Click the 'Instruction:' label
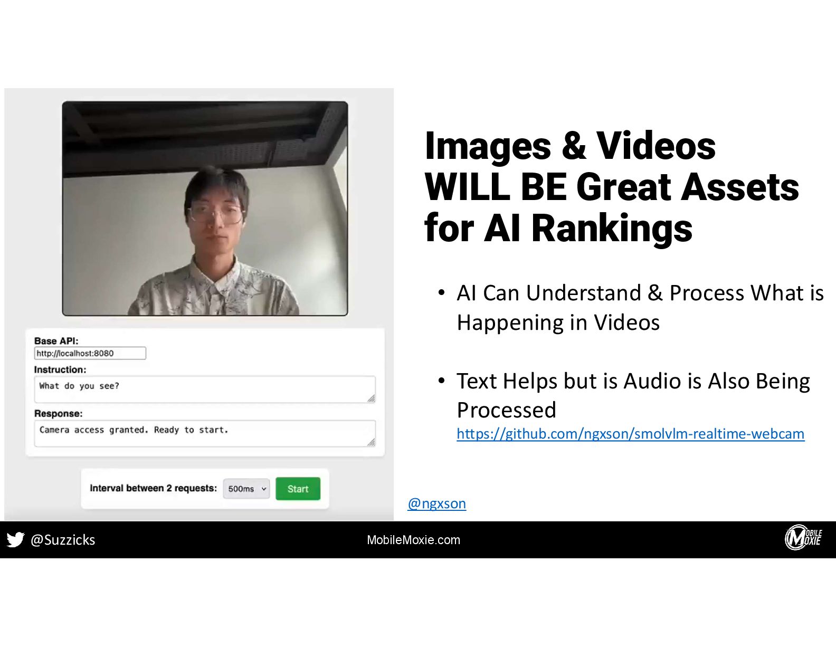Screen dimensions: 836x646 click(x=60, y=369)
